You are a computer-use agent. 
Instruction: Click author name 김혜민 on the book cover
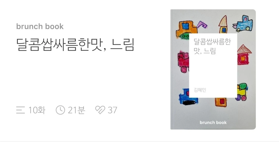tap(200, 90)
